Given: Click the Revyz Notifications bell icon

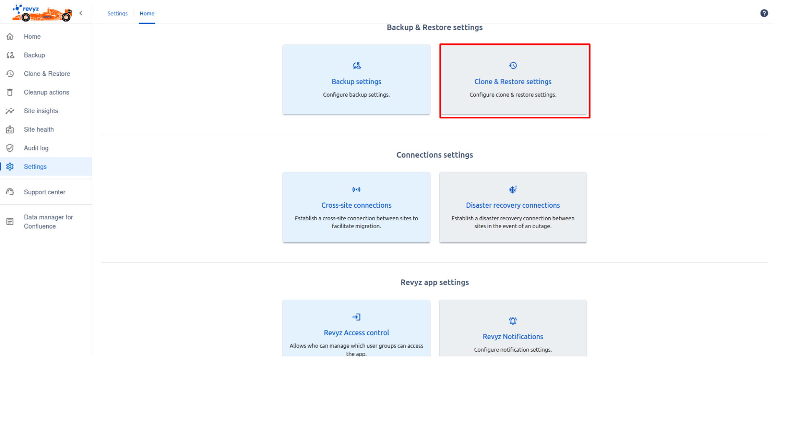Looking at the screenshot, I should [x=513, y=321].
